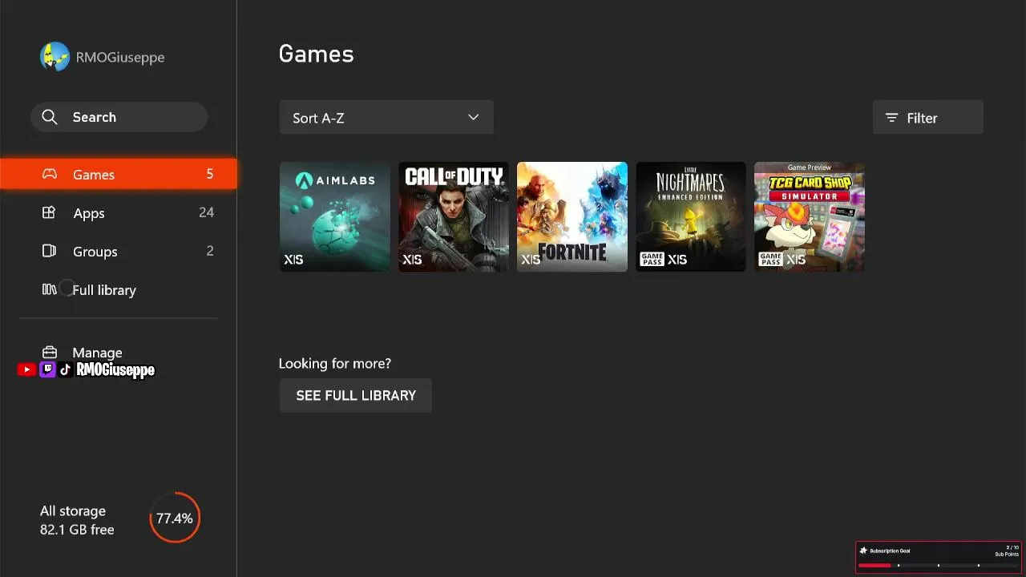Click the Twitch icon in overlay

47,369
